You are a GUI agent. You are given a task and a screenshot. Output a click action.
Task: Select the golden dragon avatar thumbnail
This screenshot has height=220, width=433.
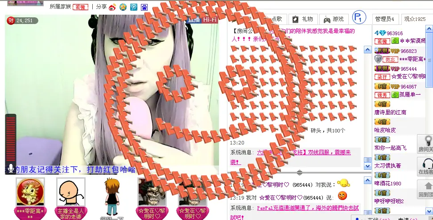tap(30, 192)
